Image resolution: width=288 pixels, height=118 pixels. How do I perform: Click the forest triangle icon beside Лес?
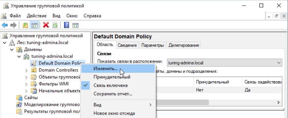coord(12,43)
